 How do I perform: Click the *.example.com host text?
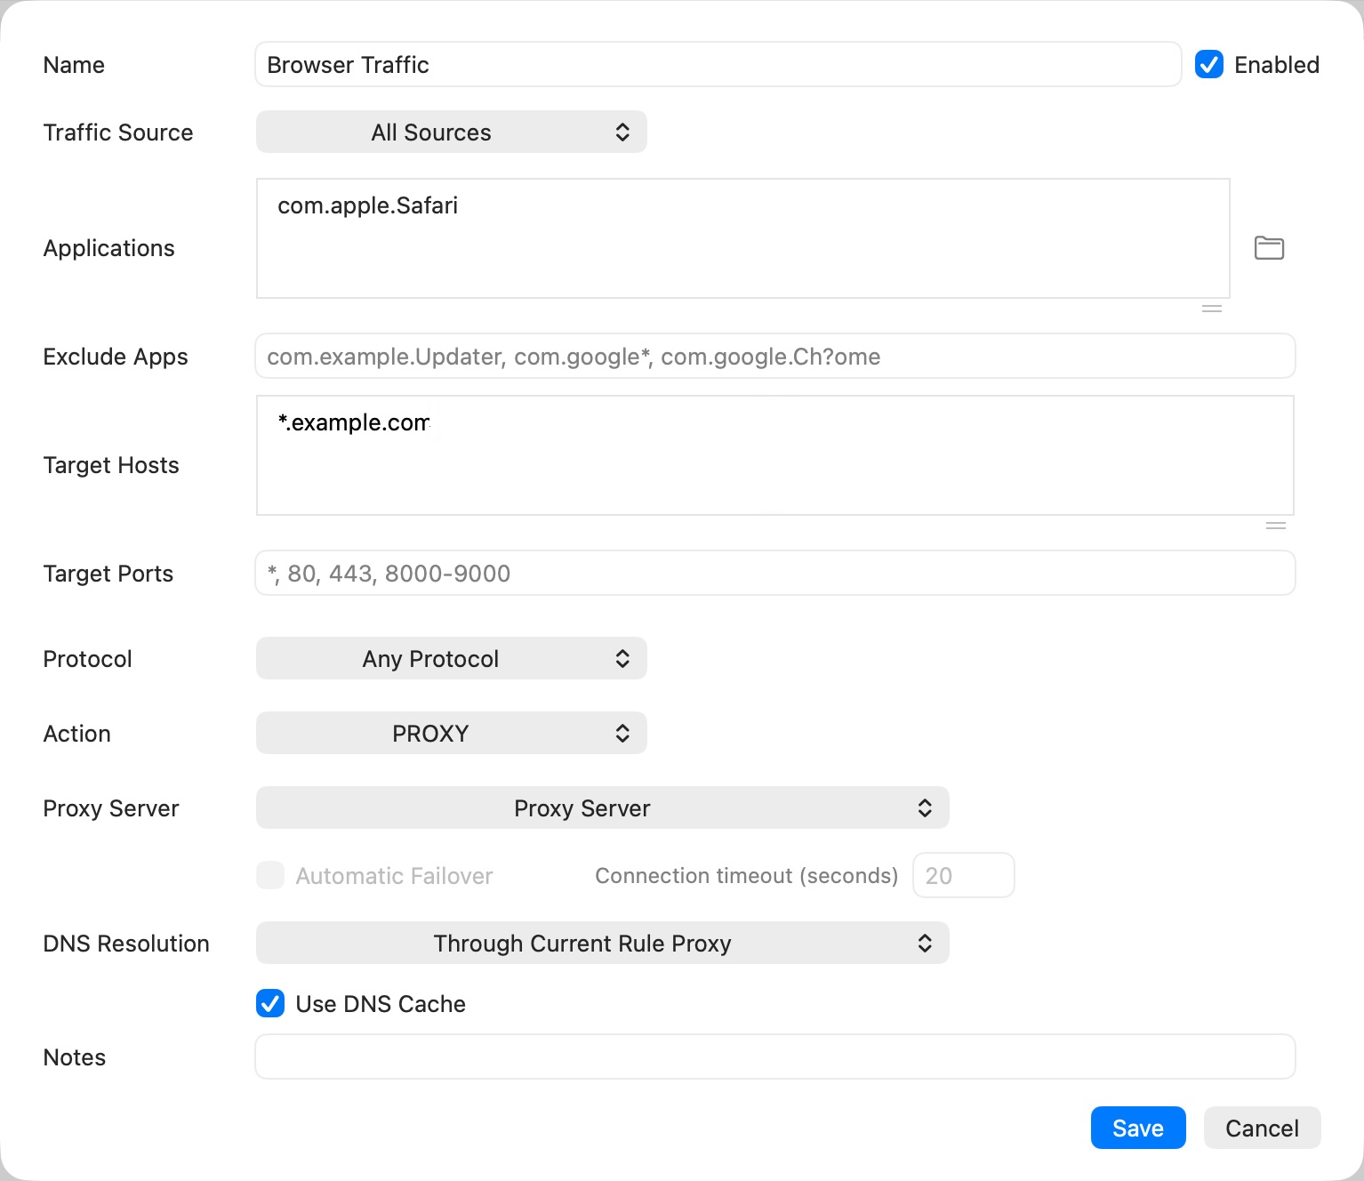click(x=354, y=422)
